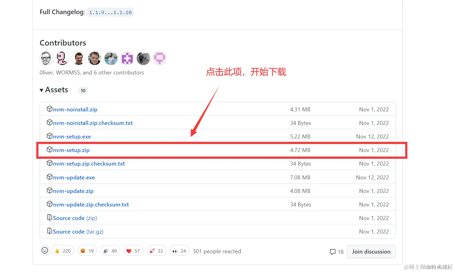Click file-zip icon beside Source code (tar.gz)
Image resolution: width=455 pixels, height=272 pixels.
pyautogui.click(x=49, y=231)
